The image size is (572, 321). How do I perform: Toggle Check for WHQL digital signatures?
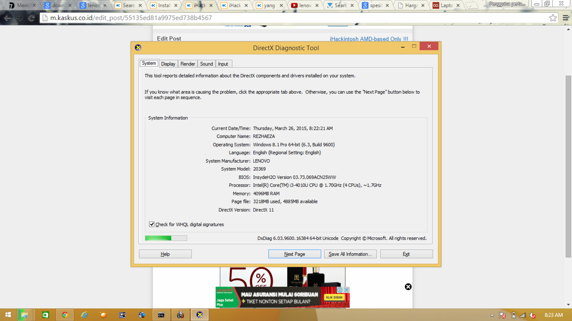(152, 224)
